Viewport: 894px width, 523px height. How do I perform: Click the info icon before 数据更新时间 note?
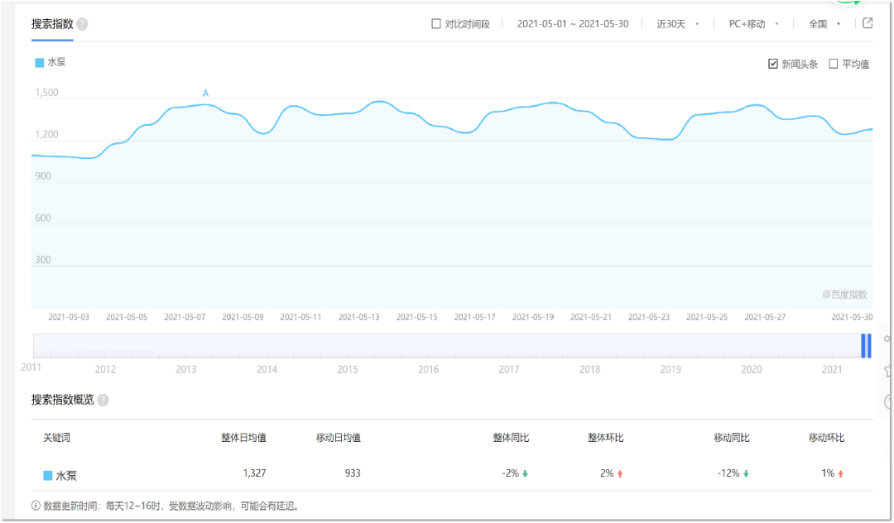[36, 506]
